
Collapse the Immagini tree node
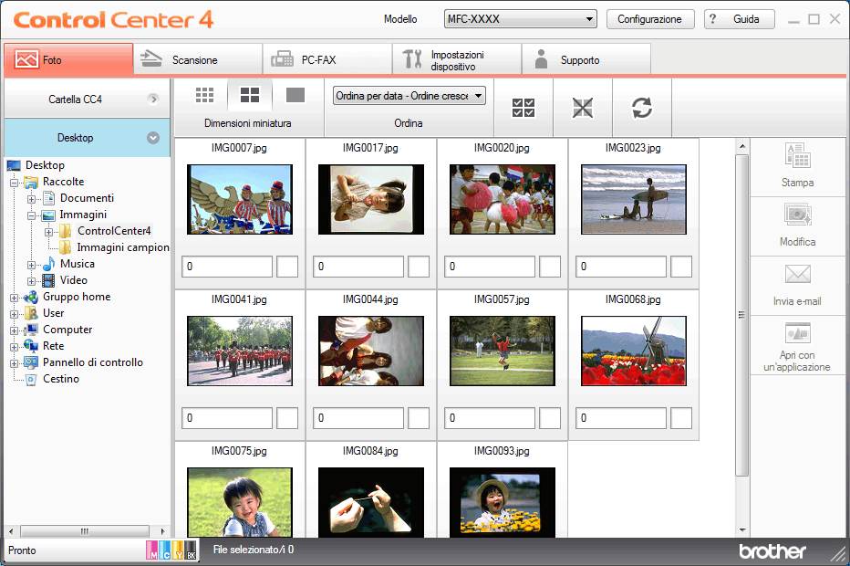click(31, 215)
